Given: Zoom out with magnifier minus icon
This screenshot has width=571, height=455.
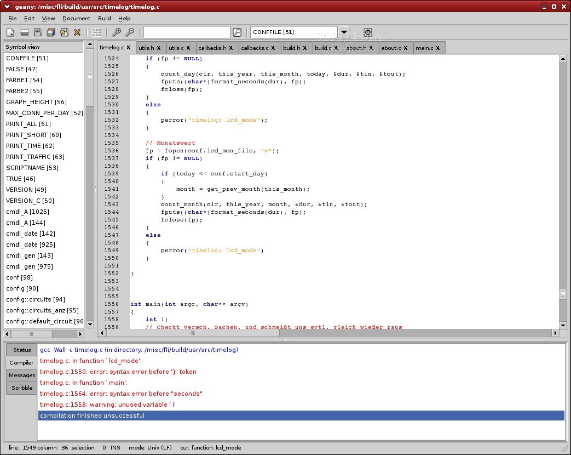Looking at the screenshot, I should (130, 32).
